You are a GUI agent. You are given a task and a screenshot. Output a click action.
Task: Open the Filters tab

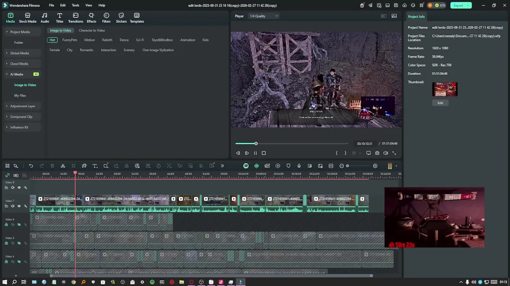(106, 18)
